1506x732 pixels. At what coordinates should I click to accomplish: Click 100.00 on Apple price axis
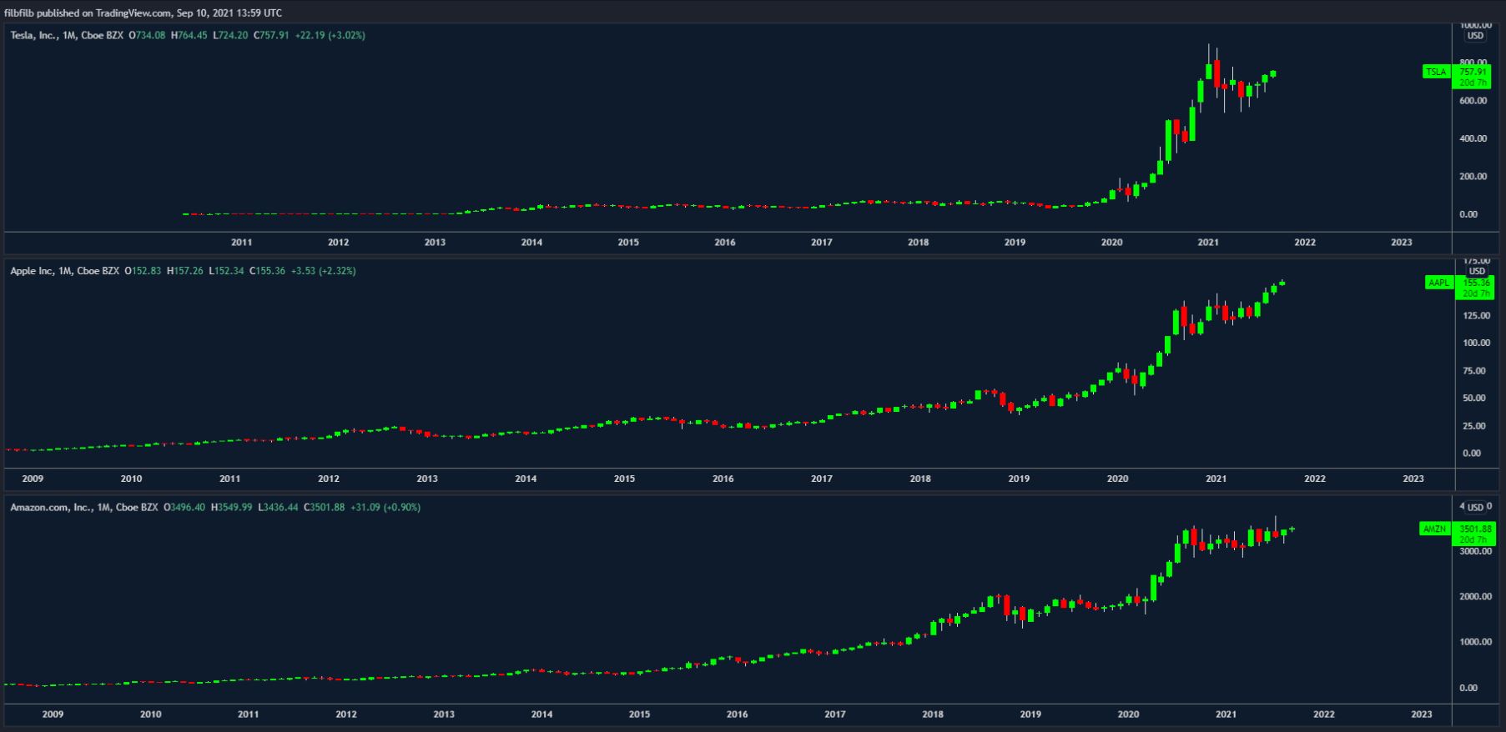1477,343
